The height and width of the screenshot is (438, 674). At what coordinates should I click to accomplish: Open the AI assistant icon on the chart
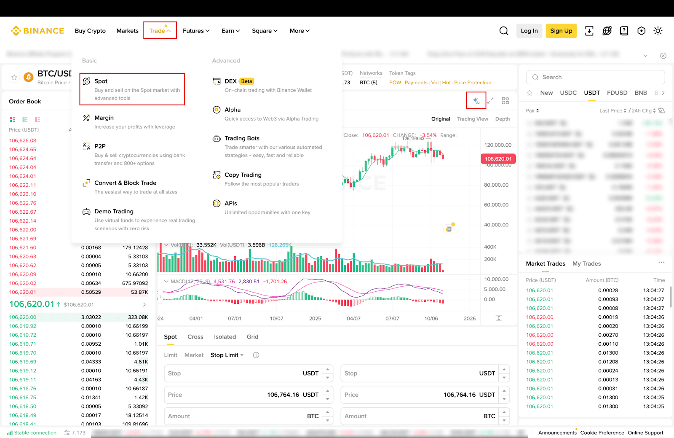pos(476,100)
